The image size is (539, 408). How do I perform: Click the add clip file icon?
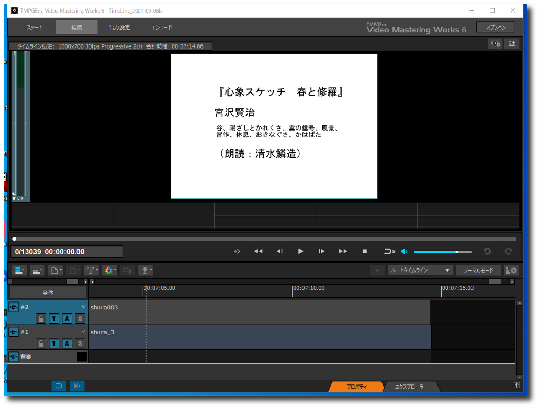(55, 270)
